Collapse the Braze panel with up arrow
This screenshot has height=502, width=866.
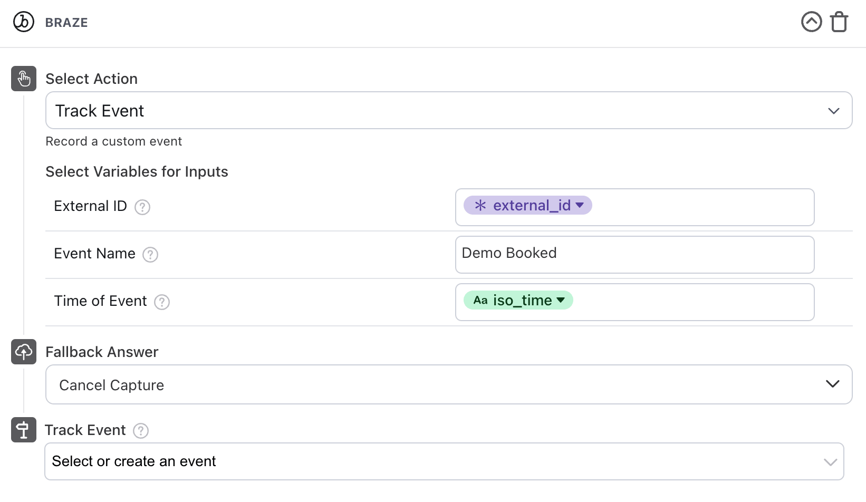pyautogui.click(x=811, y=22)
